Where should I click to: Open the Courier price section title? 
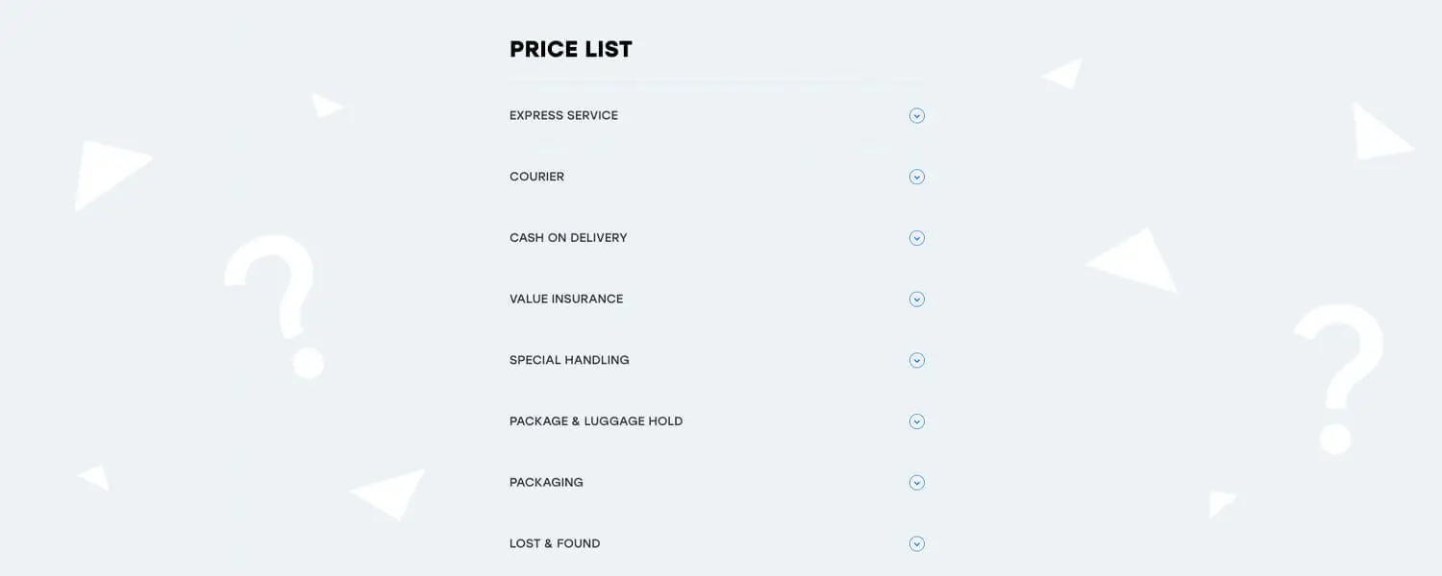point(536,177)
